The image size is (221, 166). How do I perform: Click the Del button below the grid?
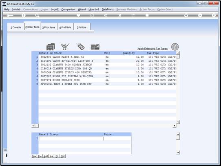(x=63, y=156)
